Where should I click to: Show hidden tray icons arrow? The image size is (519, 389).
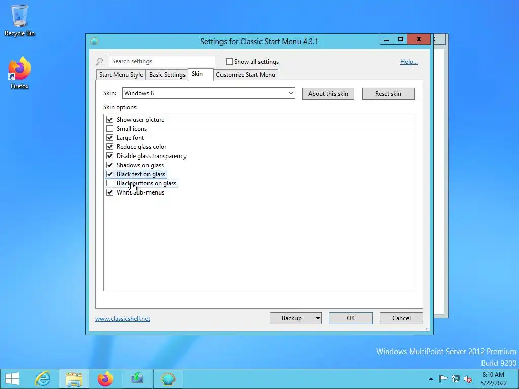[431, 379]
